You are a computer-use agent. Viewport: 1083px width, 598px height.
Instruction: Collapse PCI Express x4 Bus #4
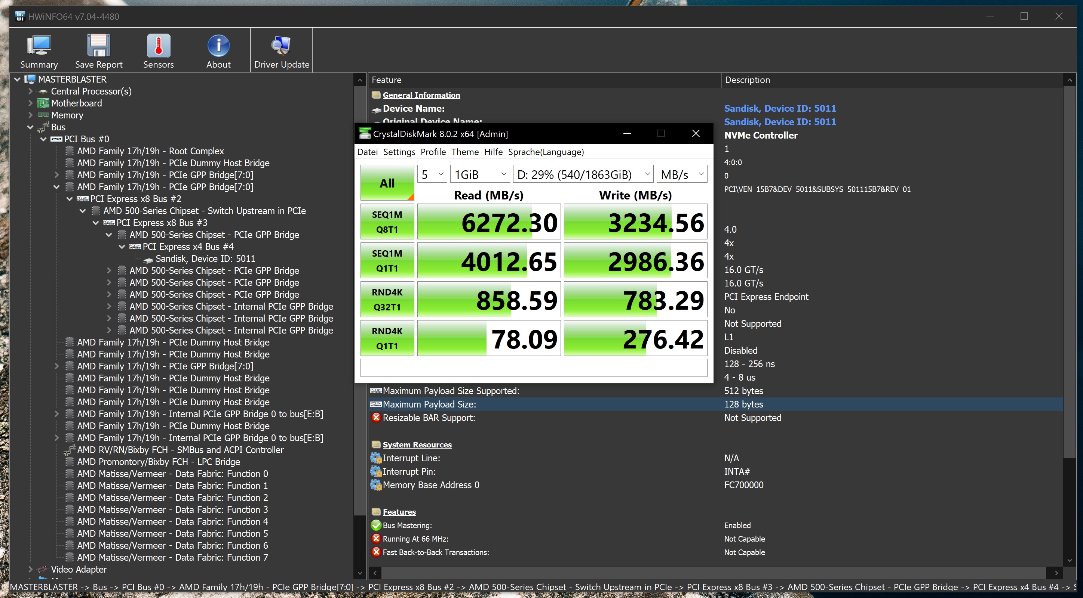[x=122, y=247]
